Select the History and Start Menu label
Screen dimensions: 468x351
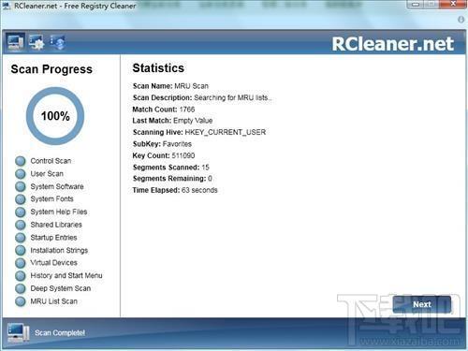[66, 276]
